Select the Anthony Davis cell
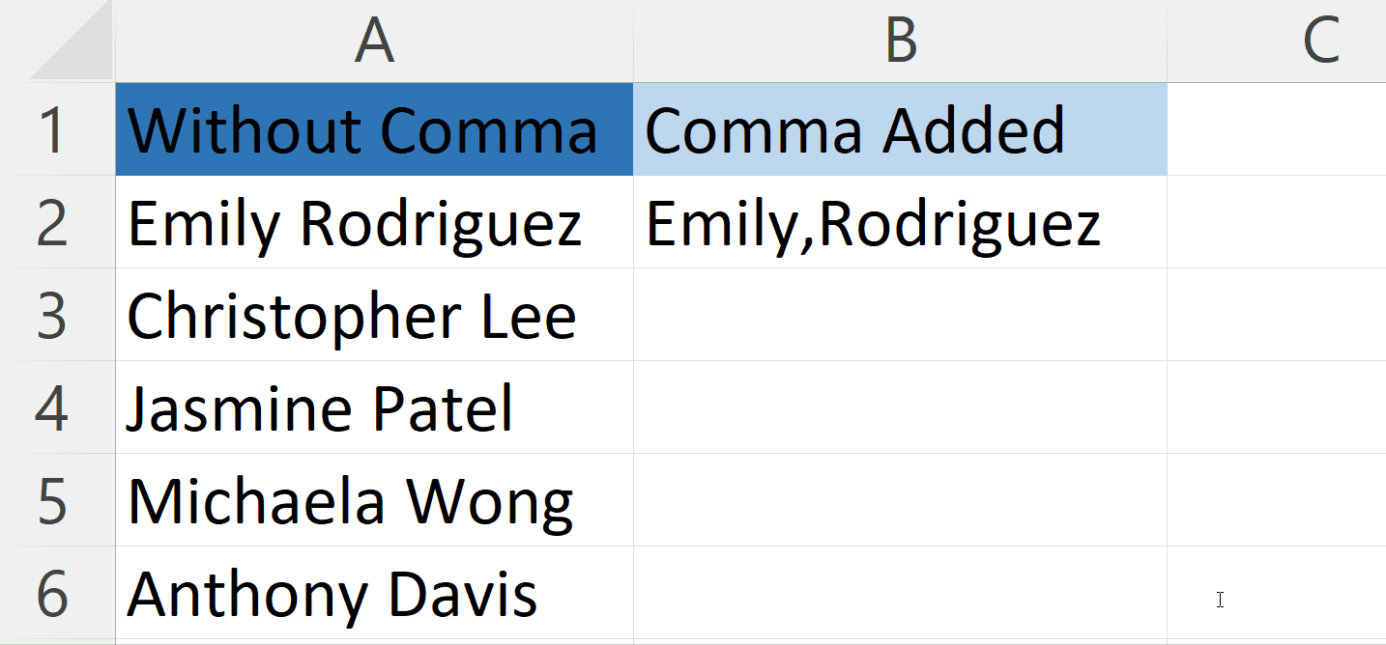 [374, 593]
